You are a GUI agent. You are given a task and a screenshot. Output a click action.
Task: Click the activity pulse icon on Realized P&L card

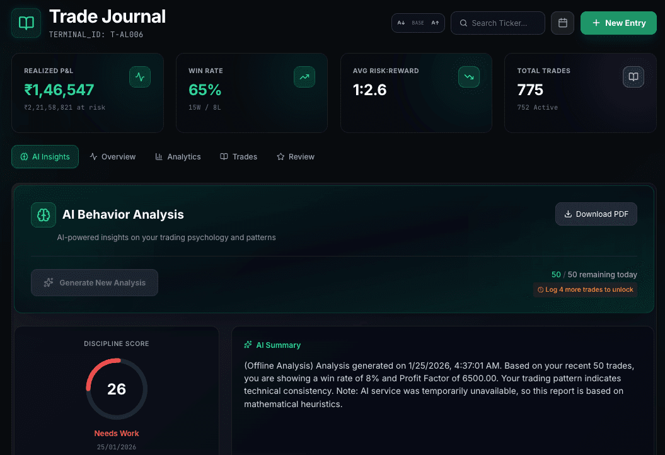point(139,77)
